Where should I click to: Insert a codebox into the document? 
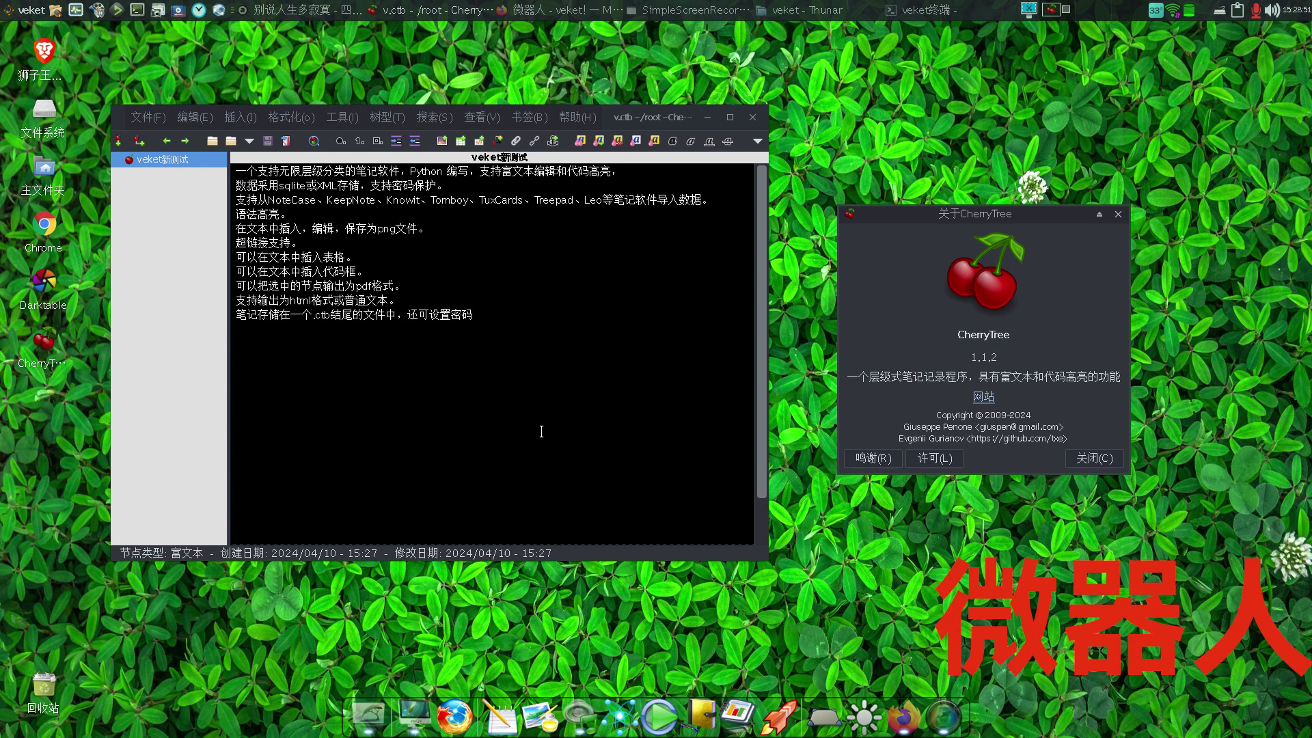(479, 141)
